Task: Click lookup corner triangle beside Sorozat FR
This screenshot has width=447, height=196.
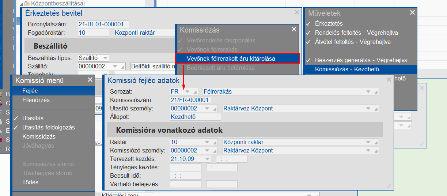Action: [195, 92]
